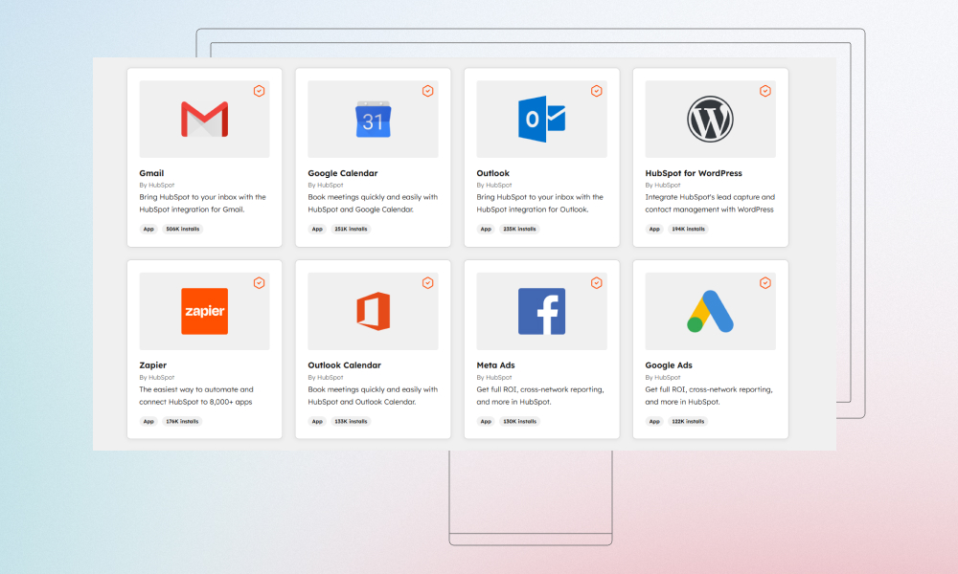
Task: Select the Google Calendar icon
Action: pos(373,118)
